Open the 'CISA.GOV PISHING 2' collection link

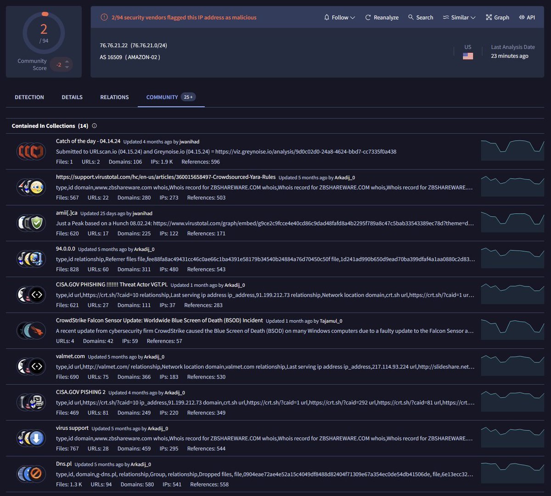coord(81,392)
